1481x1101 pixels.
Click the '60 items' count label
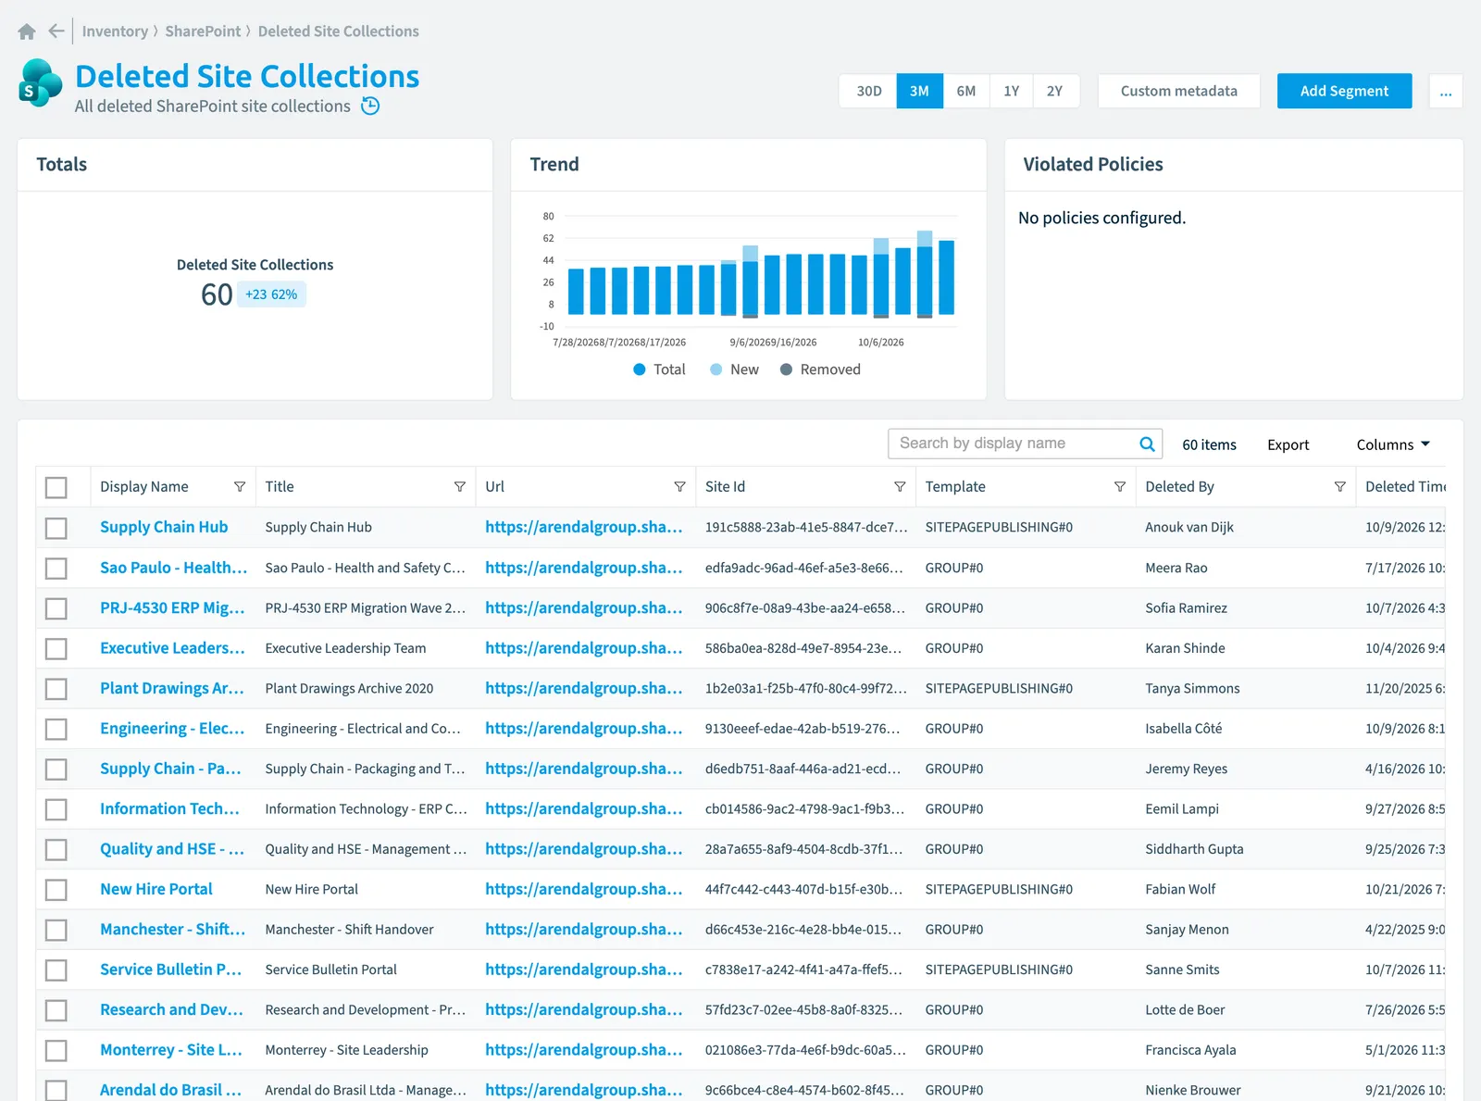coord(1209,444)
